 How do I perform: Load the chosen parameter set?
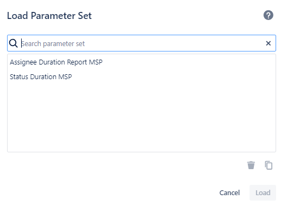(263, 192)
